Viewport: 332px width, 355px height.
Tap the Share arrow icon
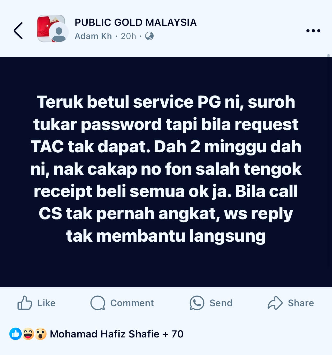(275, 303)
